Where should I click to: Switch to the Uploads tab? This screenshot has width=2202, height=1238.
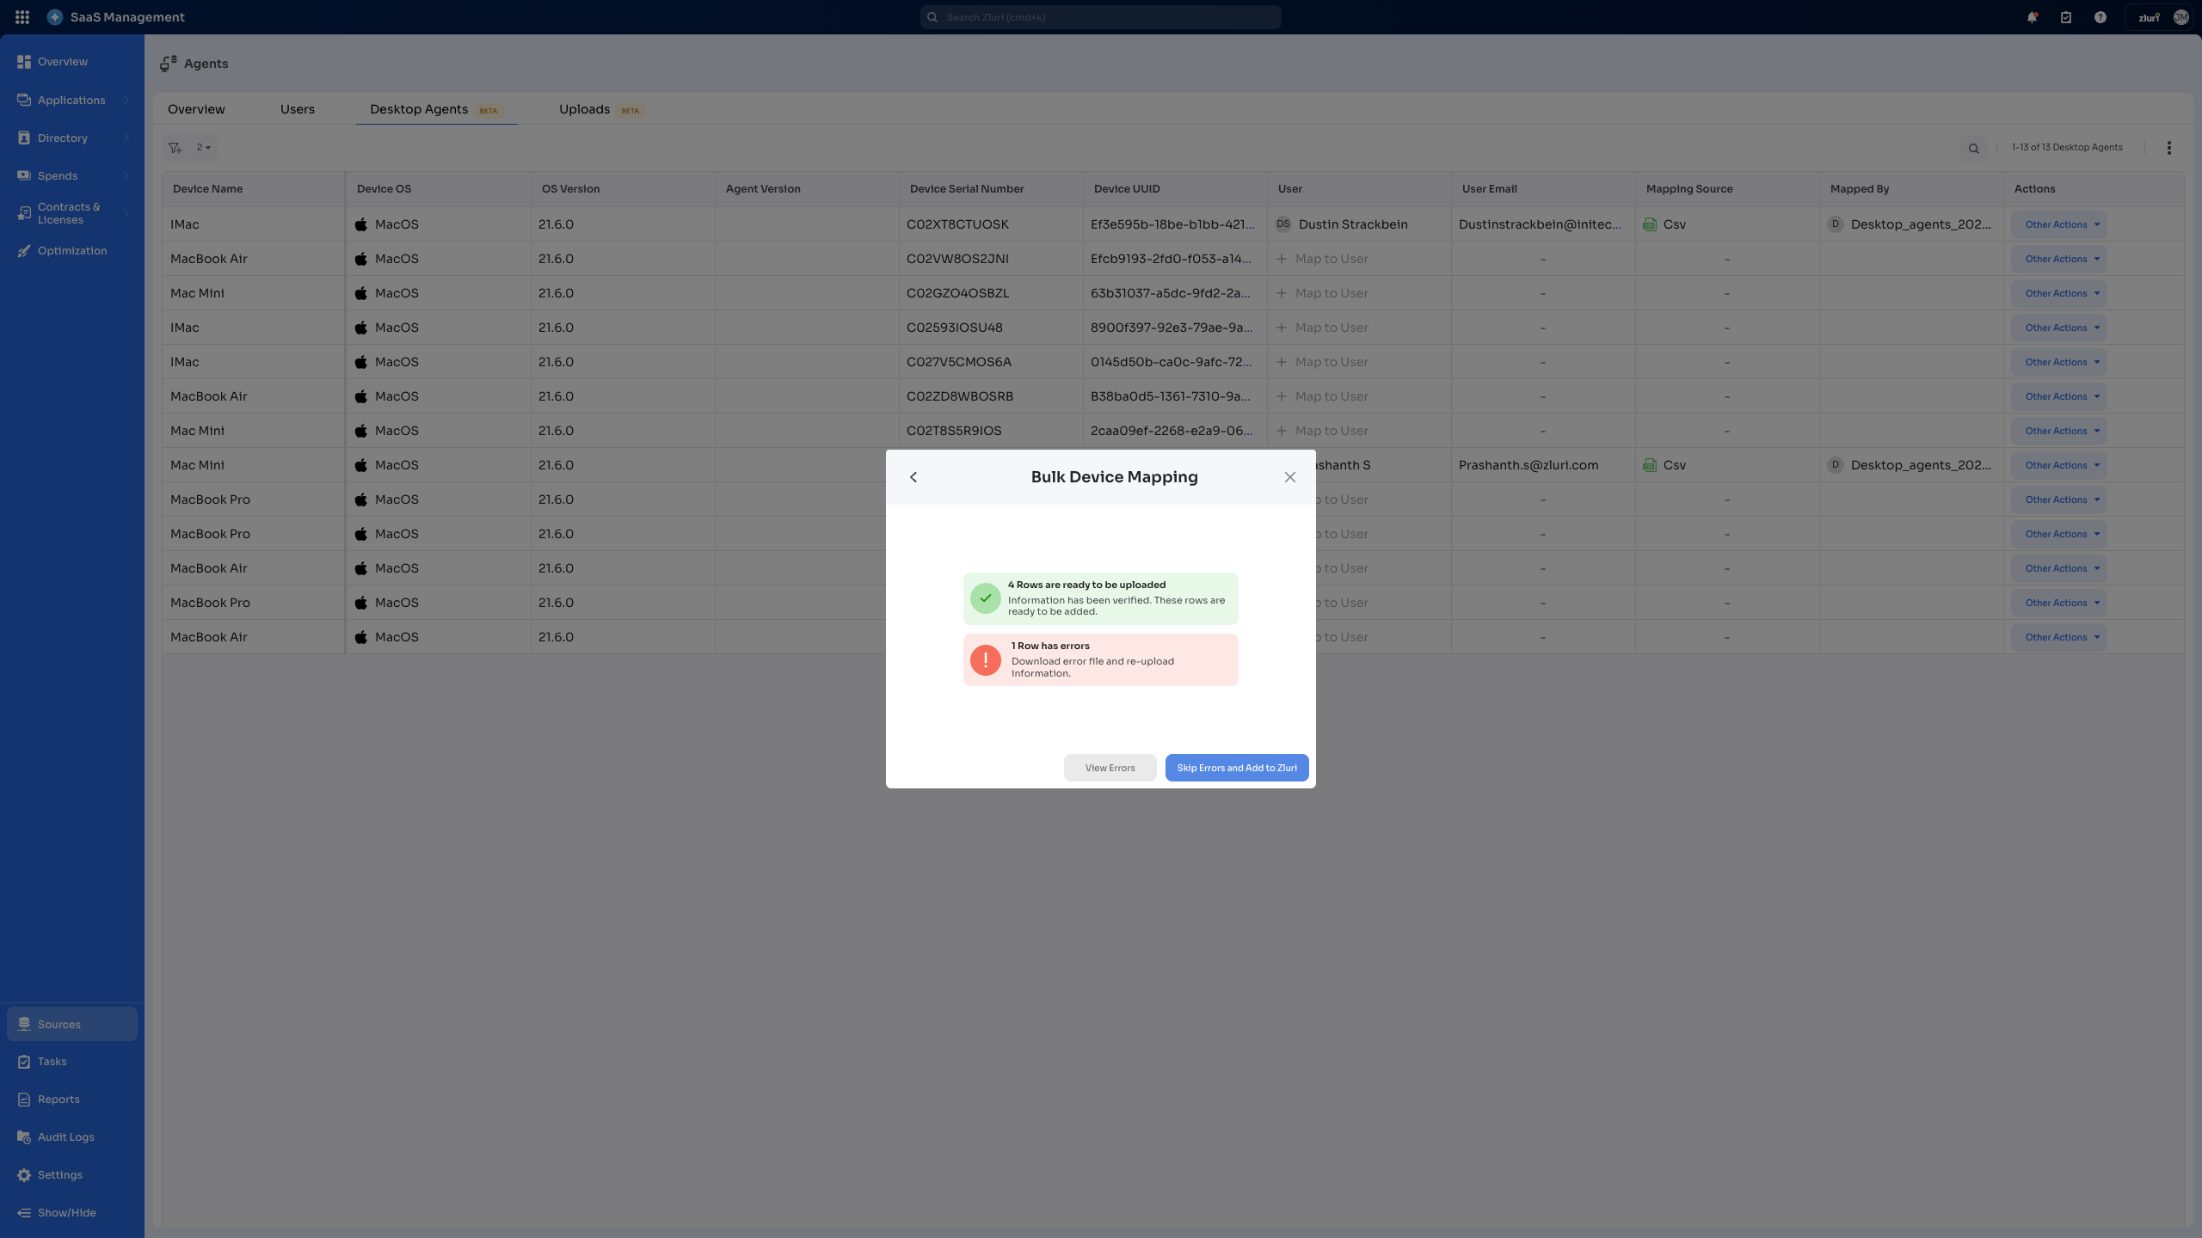pos(585,109)
